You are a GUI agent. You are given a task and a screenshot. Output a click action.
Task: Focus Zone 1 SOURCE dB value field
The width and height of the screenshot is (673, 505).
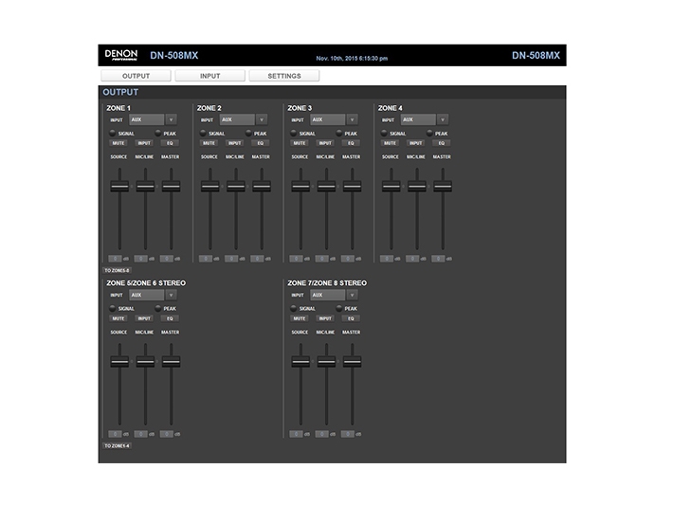(115, 259)
